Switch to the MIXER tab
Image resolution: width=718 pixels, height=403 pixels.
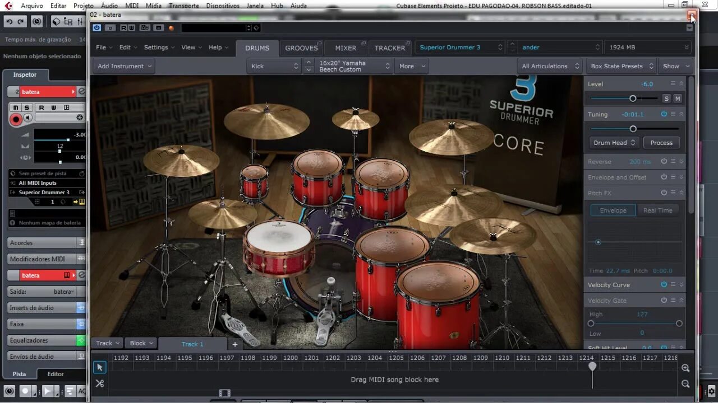[x=346, y=48]
